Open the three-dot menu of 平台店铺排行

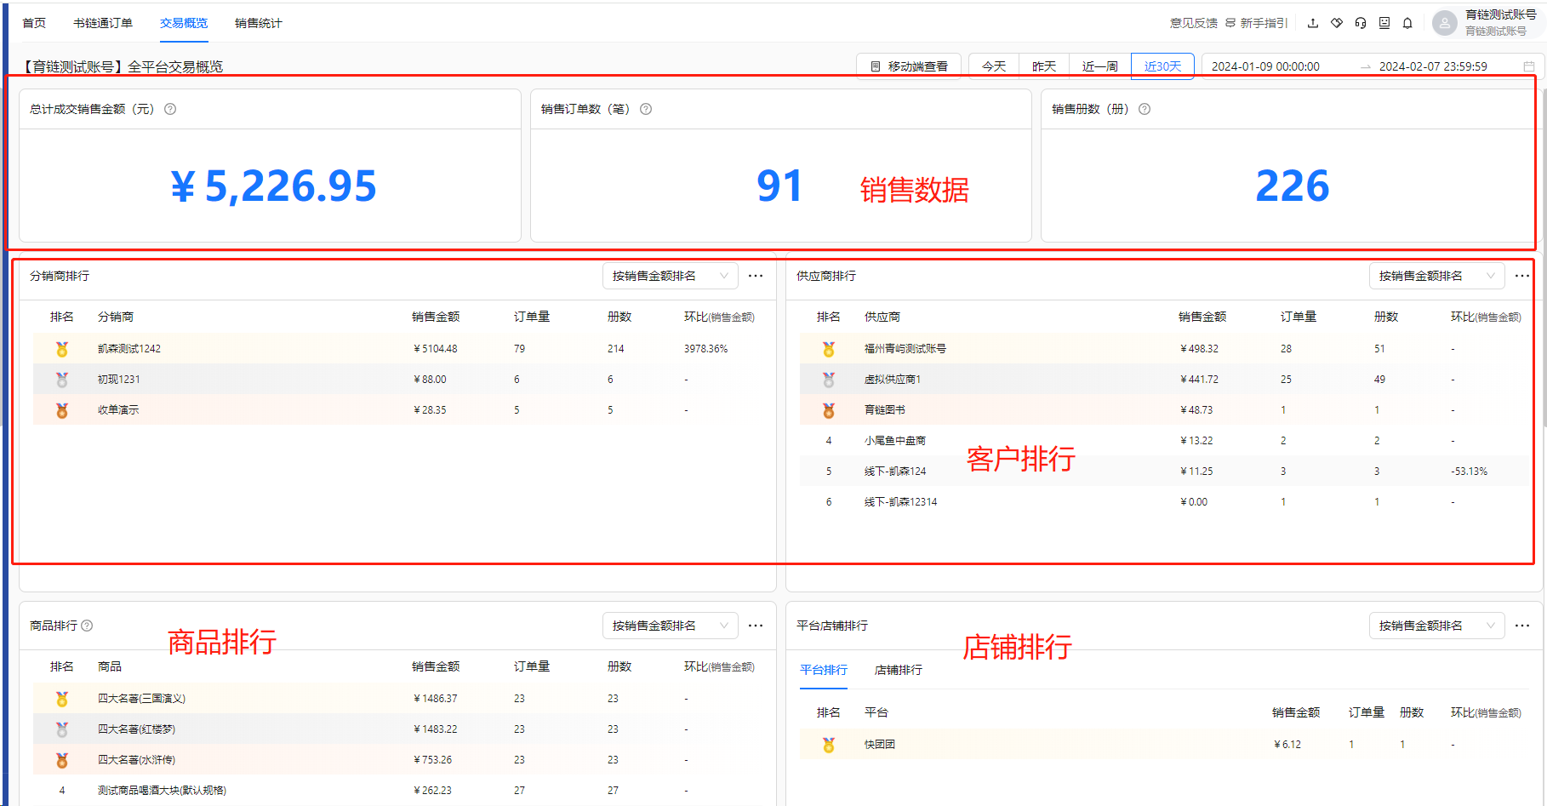[1522, 626]
